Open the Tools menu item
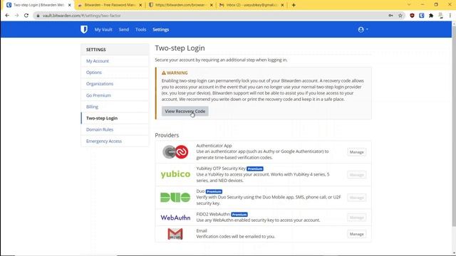 point(141,29)
